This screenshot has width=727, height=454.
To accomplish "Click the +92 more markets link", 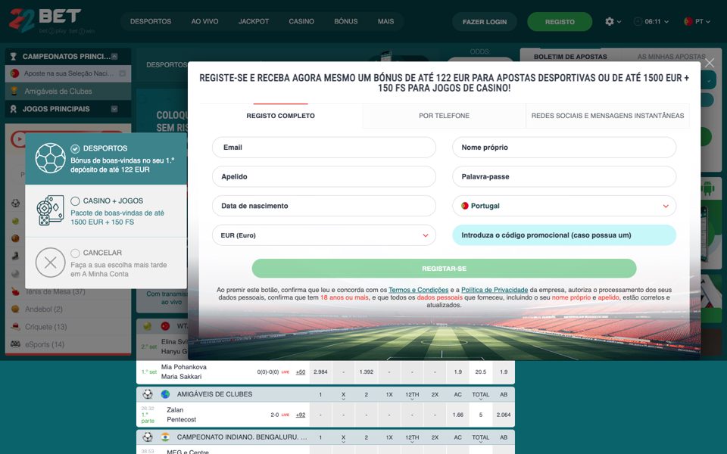I will [301, 415].
